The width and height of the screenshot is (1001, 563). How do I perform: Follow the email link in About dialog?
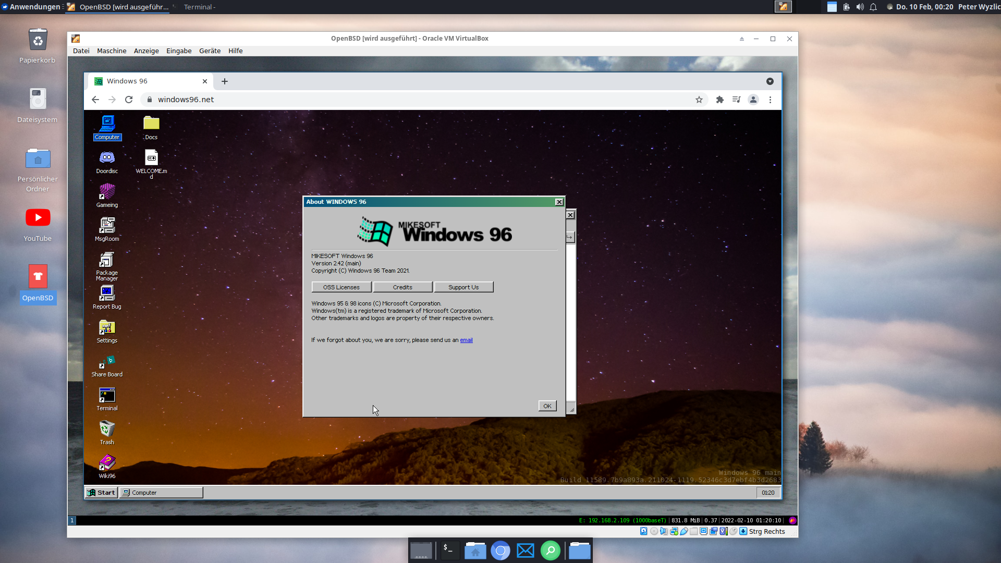coord(466,340)
